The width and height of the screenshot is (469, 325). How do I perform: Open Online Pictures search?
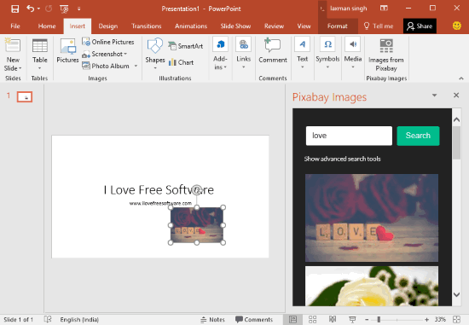[108, 42]
